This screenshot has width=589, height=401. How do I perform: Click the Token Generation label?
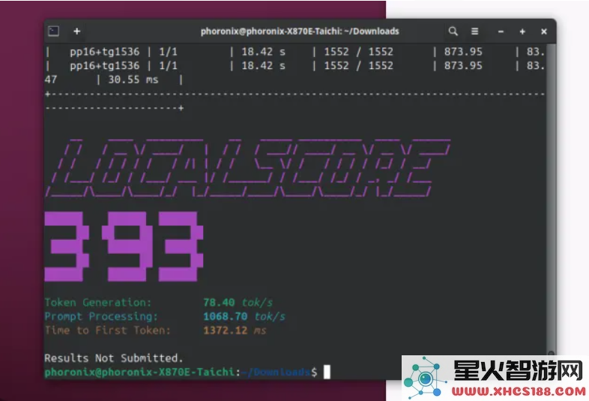click(98, 303)
